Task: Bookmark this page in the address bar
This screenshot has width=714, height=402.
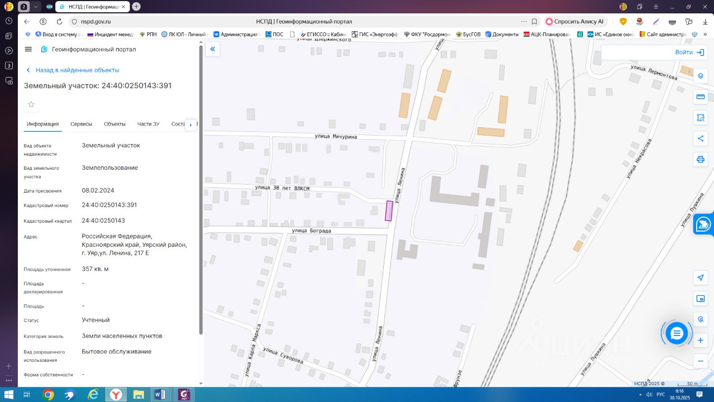Action: click(x=534, y=22)
